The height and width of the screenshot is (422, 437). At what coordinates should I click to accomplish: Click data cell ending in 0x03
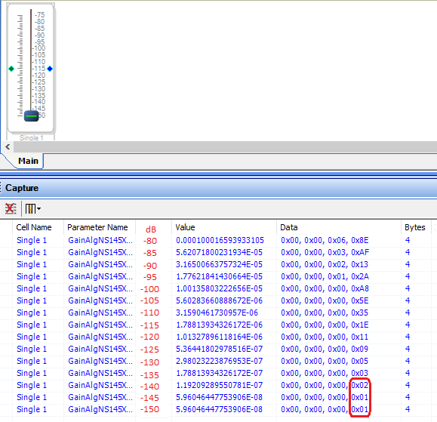click(x=325, y=373)
